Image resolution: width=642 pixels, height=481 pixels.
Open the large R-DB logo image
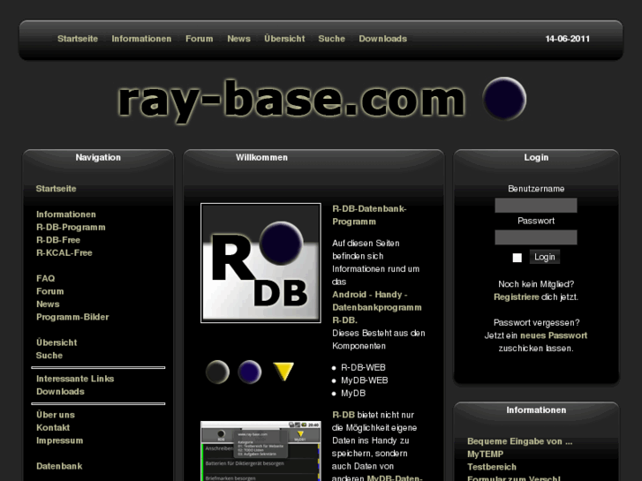pos(261,263)
